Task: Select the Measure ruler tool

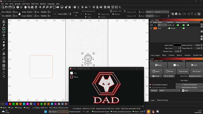Action: pyautogui.click(x=4, y=49)
